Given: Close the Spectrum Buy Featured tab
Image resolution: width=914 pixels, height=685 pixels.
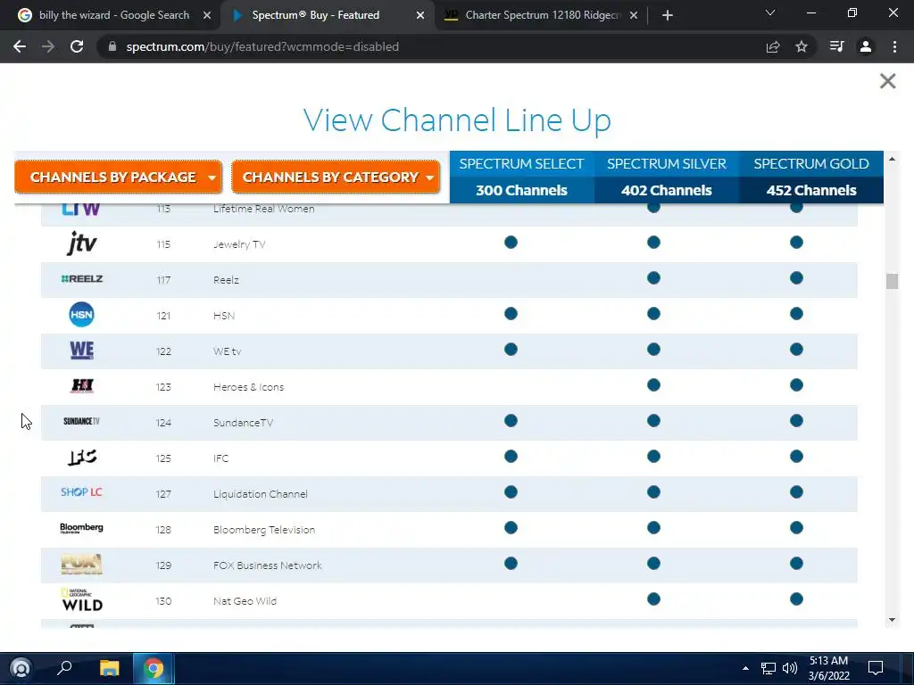Looking at the screenshot, I should pos(420,15).
